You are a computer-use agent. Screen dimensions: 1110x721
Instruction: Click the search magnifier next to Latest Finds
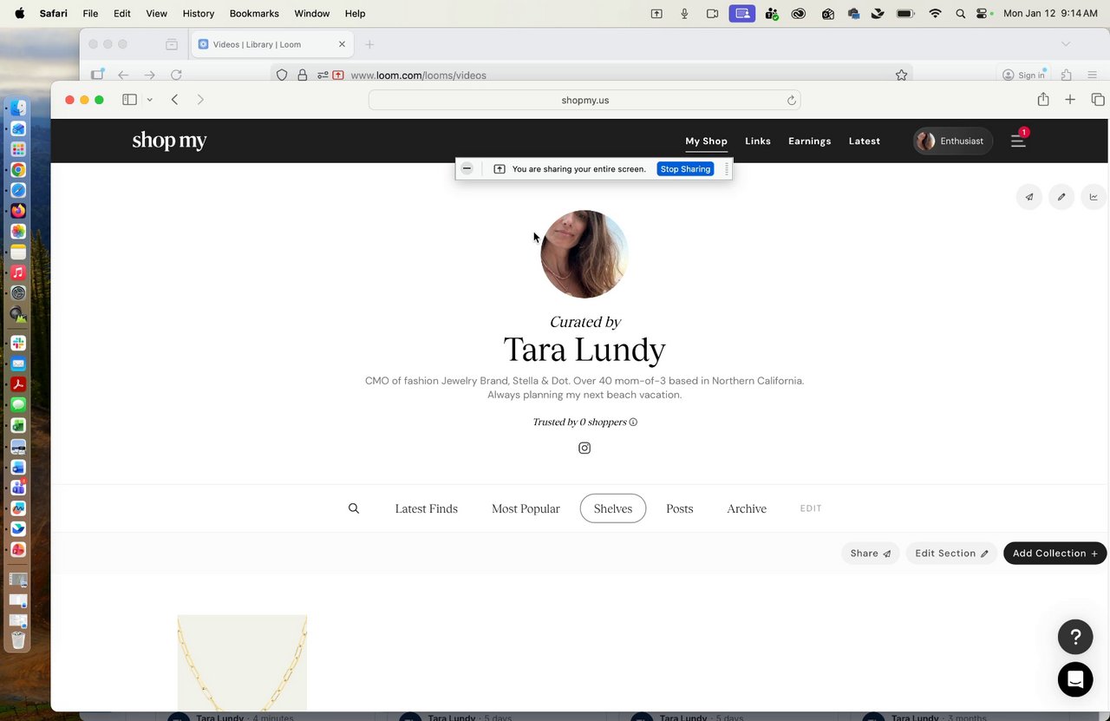(x=354, y=508)
